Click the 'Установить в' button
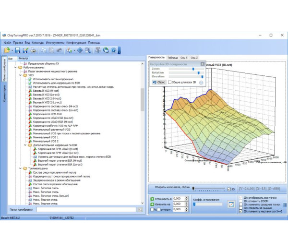Screen dimensions: 288x252 pyautogui.click(x=160, y=198)
